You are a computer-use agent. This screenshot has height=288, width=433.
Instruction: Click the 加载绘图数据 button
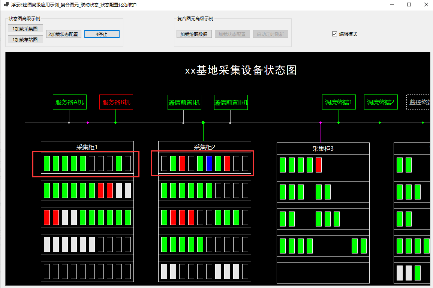pos(194,34)
